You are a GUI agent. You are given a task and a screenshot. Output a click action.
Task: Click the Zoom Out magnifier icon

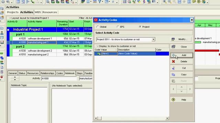(x=169, y=2)
